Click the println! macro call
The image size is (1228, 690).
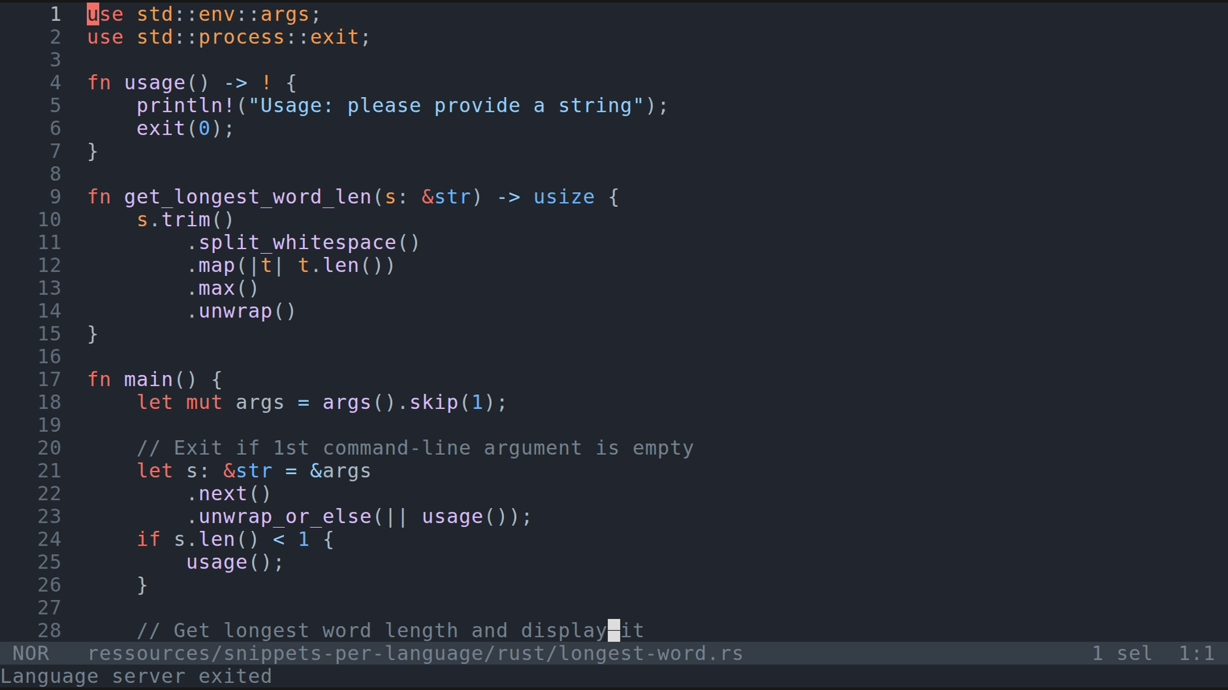tap(185, 105)
